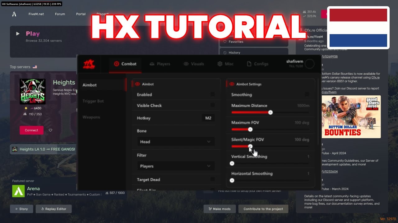This screenshot has height=223, width=398.
Task: Click Connect for the Heights server
Action: point(31,130)
